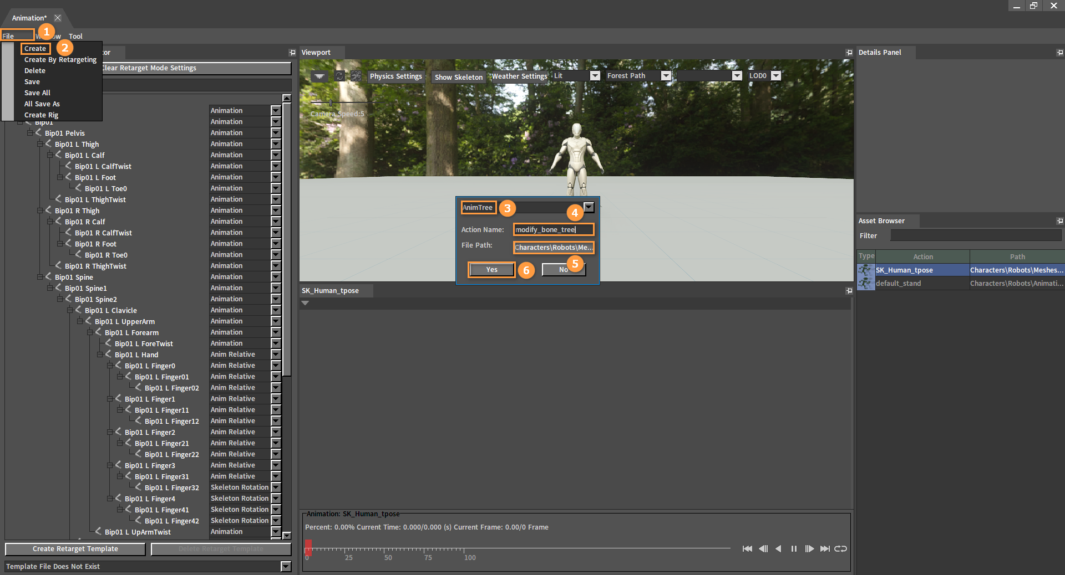
Task: Click the scissors capture icon in the viewport
Action: coord(356,76)
